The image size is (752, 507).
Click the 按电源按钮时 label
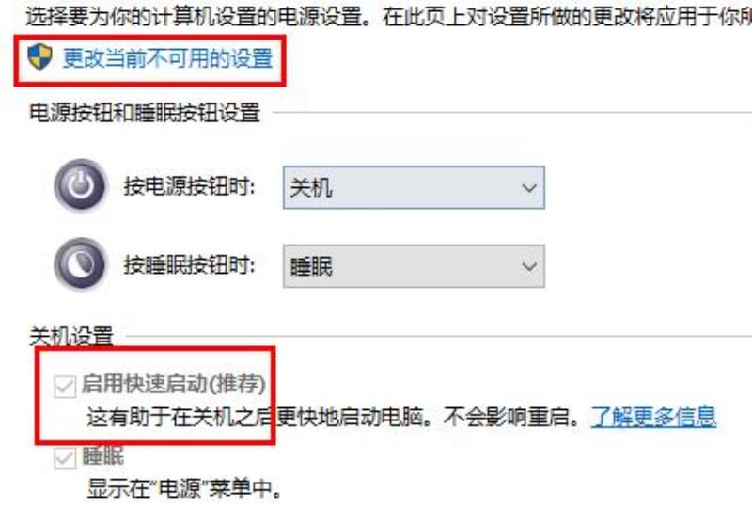[x=190, y=186]
